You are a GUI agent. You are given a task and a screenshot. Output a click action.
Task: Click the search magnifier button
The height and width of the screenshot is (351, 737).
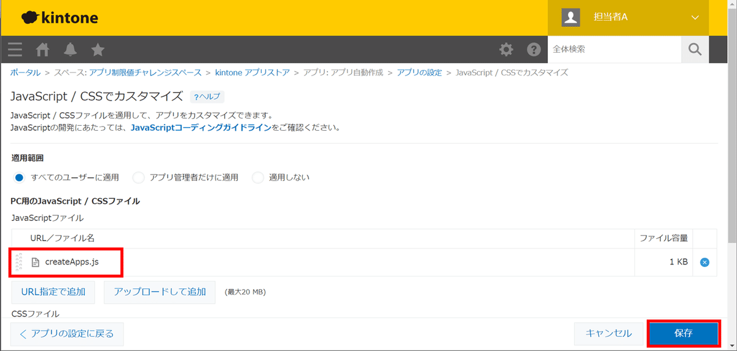tap(695, 50)
